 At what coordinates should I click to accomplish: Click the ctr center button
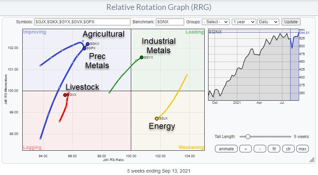(x=288, y=149)
